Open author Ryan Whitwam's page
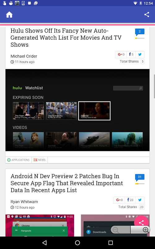 (x=24, y=202)
